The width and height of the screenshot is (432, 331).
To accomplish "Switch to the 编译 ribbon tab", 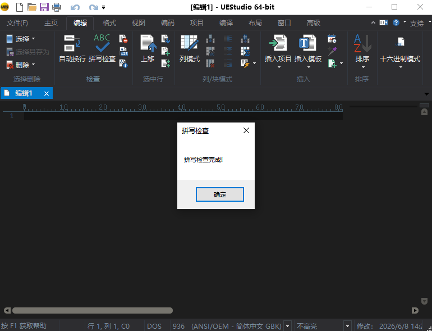I will [226, 23].
